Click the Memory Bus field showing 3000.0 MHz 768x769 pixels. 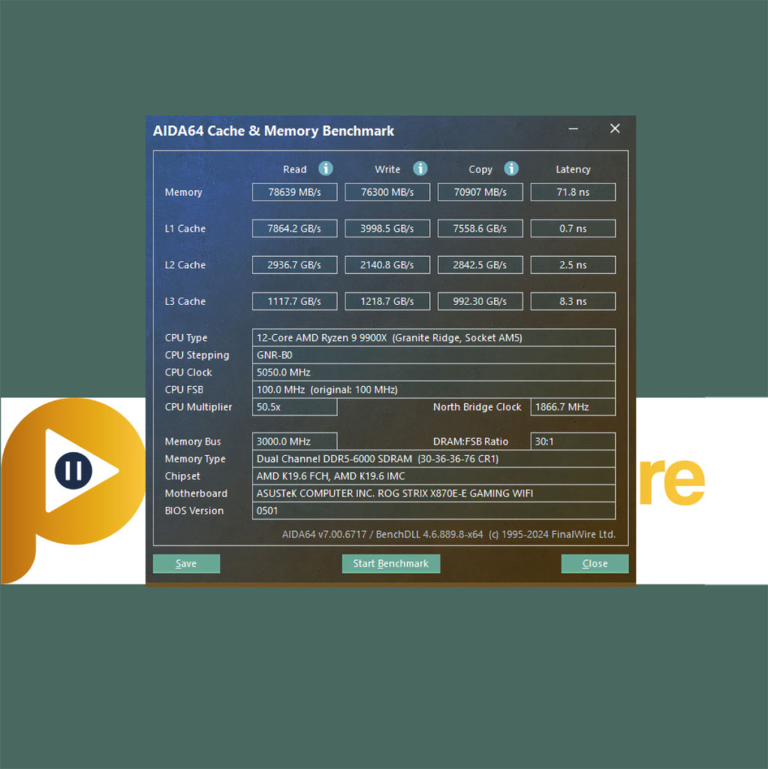pos(294,442)
